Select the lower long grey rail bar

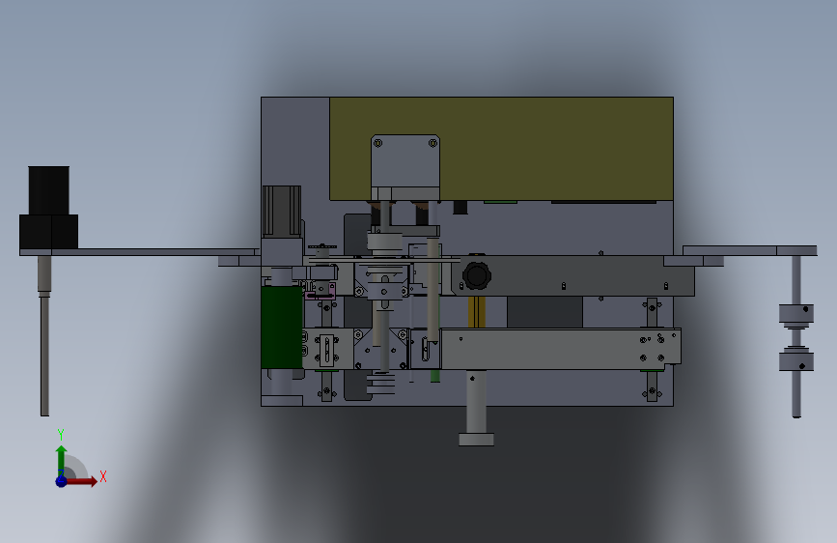561,349
